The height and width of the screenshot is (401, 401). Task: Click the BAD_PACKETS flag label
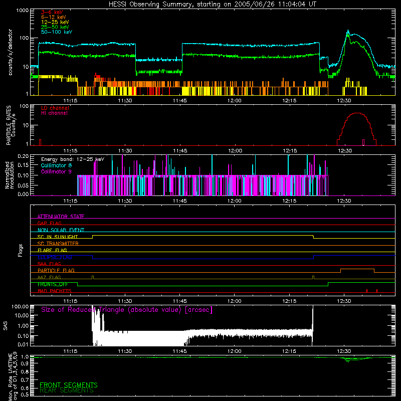pos(55,291)
